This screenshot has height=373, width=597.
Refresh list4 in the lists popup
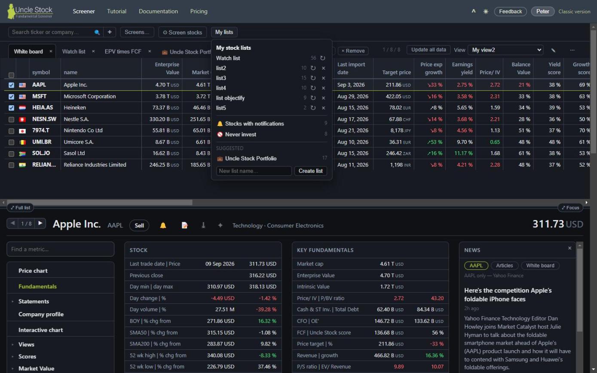(x=313, y=88)
